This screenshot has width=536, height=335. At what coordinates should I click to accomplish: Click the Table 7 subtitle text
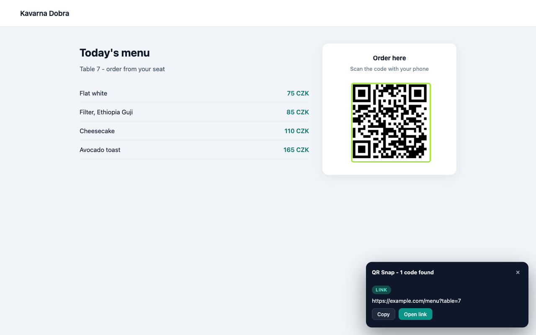[122, 69]
